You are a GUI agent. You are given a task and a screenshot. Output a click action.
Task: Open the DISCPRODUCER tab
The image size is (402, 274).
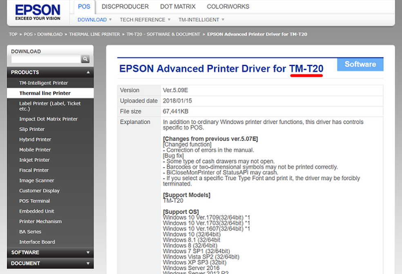click(x=125, y=7)
